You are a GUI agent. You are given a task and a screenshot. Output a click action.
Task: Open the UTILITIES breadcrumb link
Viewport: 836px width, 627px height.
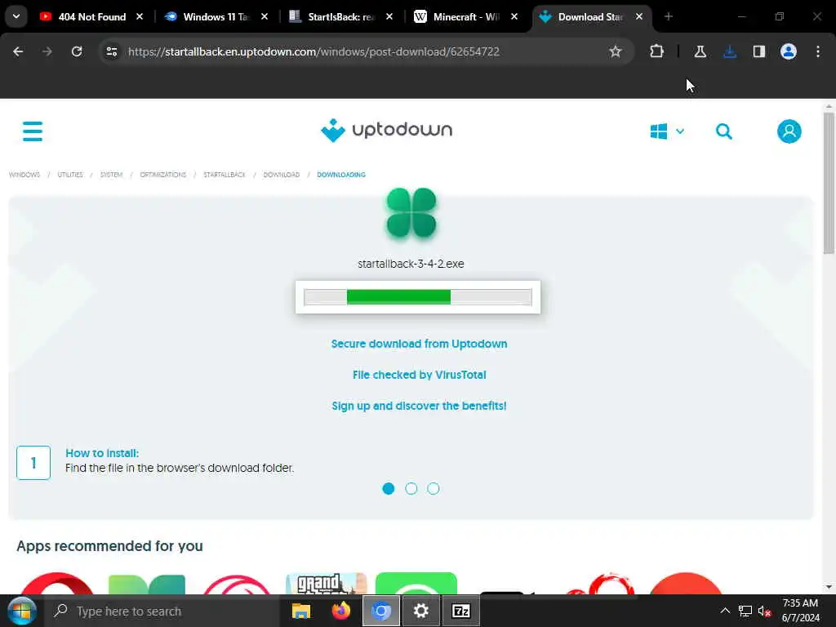pos(70,175)
